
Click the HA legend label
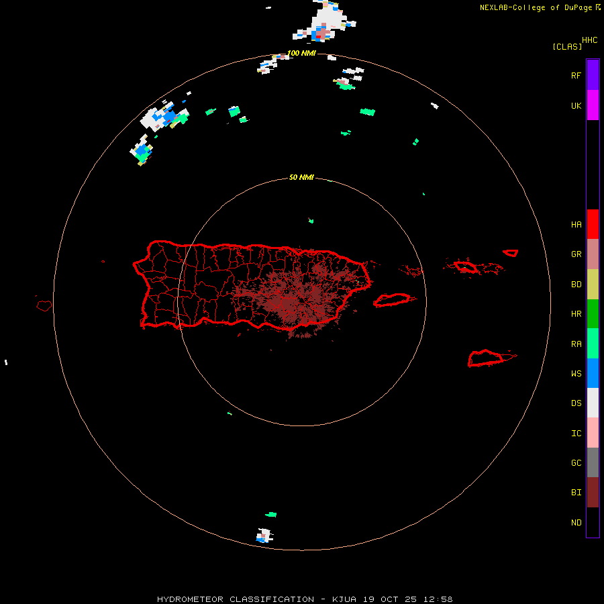[x=576, y=224]
